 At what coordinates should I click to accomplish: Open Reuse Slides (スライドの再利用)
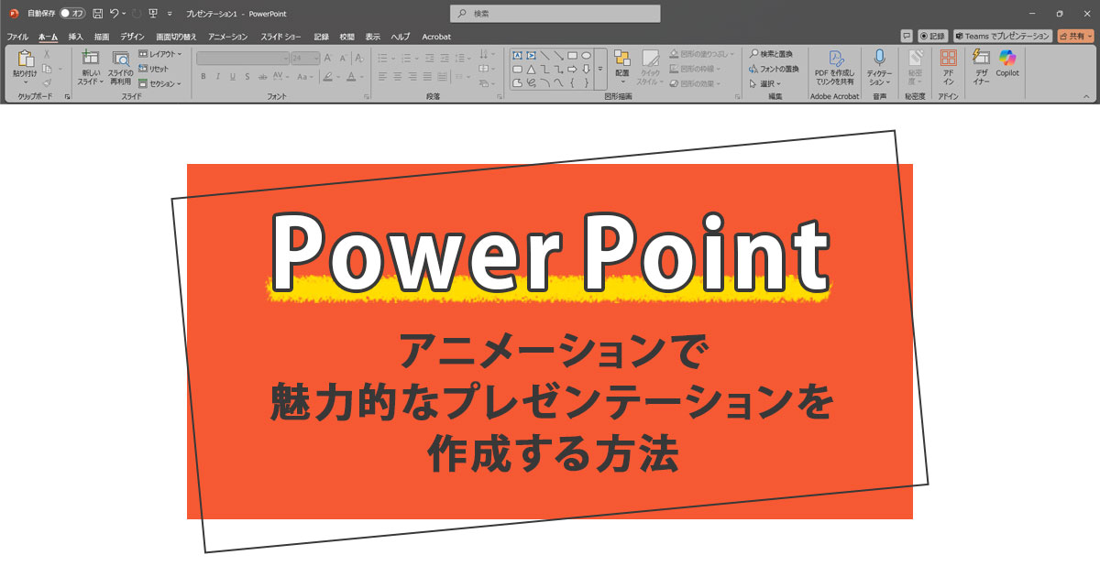click(120, 59)
